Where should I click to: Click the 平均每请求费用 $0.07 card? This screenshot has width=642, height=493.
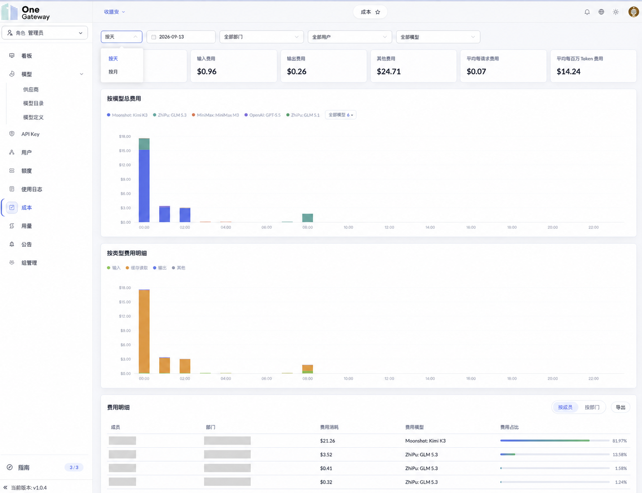(503, 66)
